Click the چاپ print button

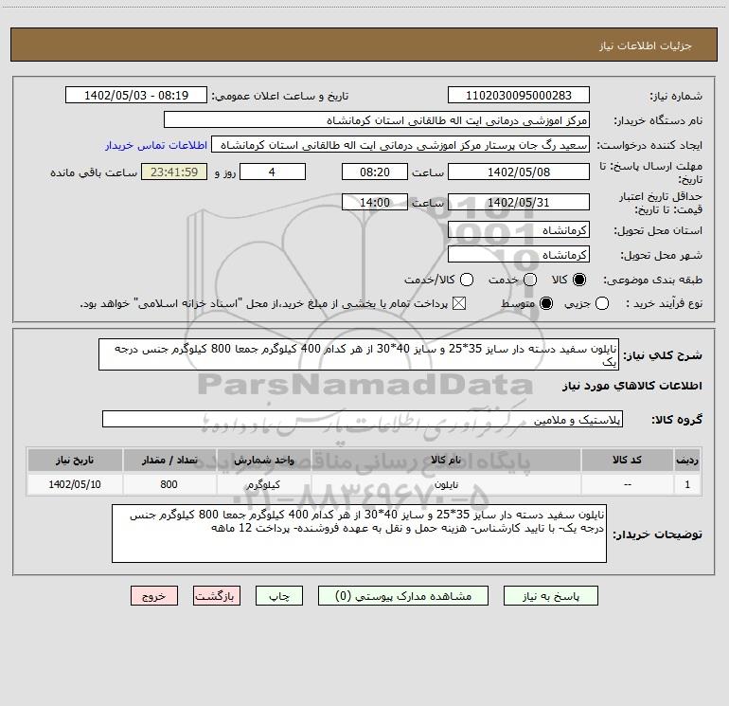tap(279, 596)
